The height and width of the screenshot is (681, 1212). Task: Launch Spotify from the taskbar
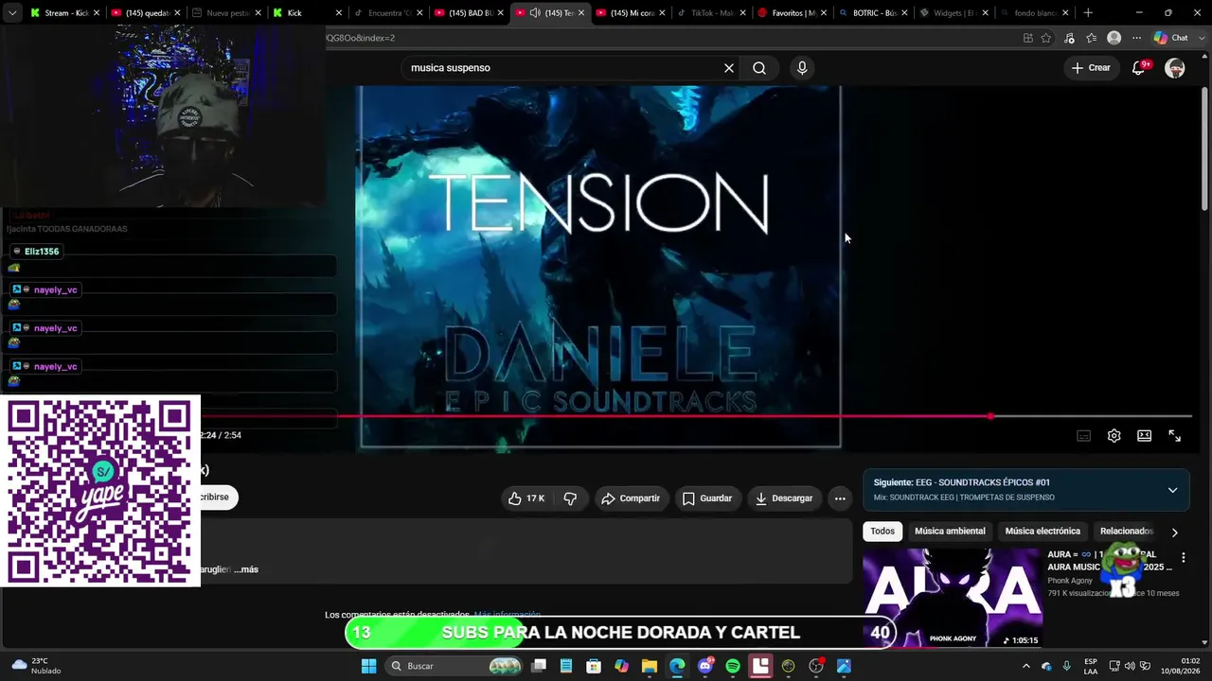(733, 666)
